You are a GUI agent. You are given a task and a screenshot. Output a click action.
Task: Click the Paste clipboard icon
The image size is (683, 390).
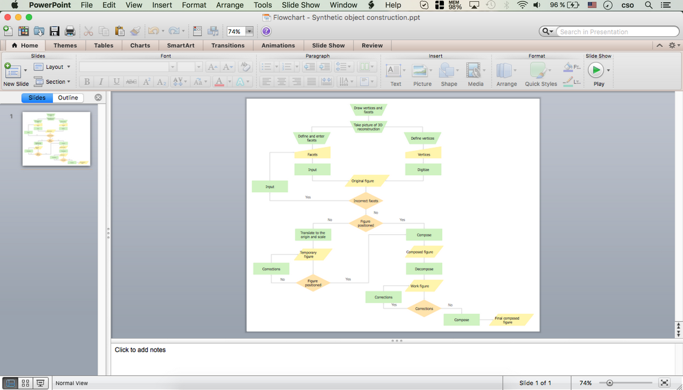[x=120, y=31]
